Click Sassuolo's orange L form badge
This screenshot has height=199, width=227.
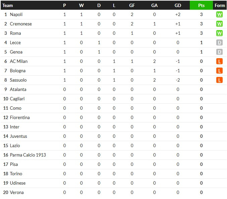(219, 80)
